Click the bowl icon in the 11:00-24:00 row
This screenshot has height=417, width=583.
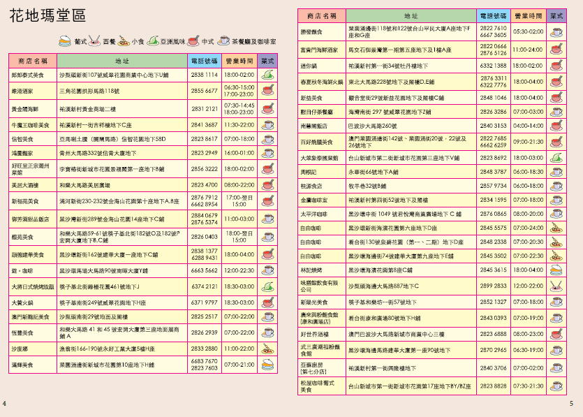point(556,50)
